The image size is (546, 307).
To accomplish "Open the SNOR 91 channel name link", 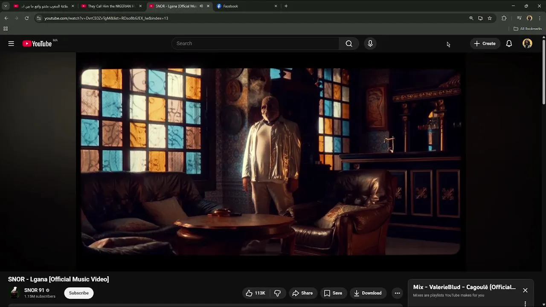I will (34, 290).
